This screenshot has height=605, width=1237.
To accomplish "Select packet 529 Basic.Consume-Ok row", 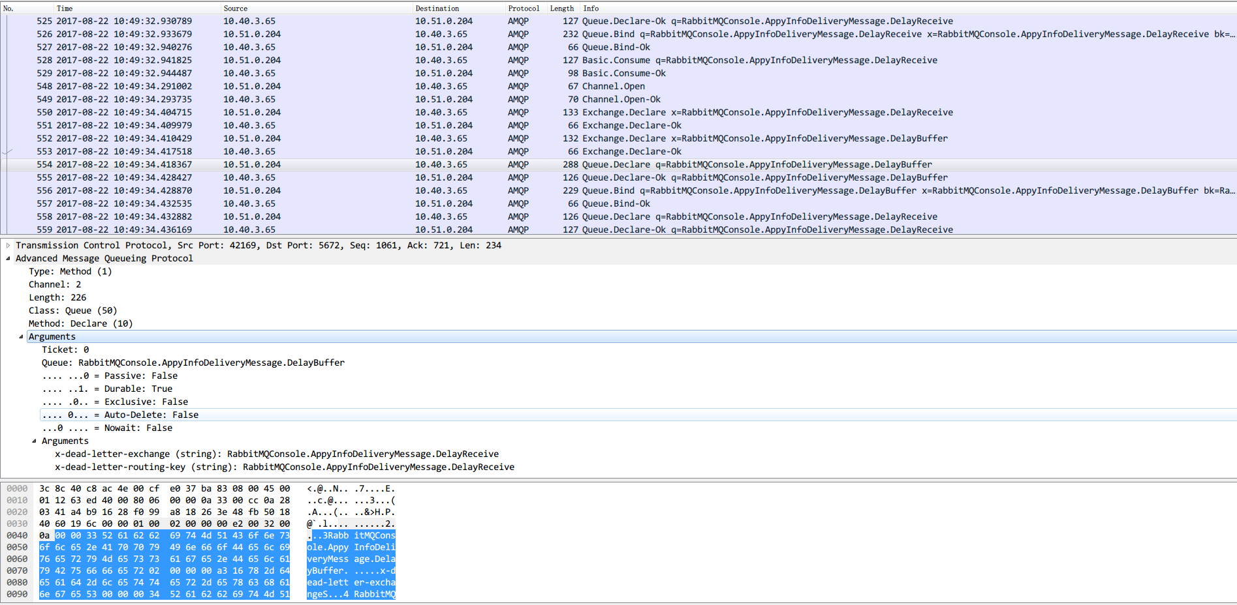I will coord(618,73).
